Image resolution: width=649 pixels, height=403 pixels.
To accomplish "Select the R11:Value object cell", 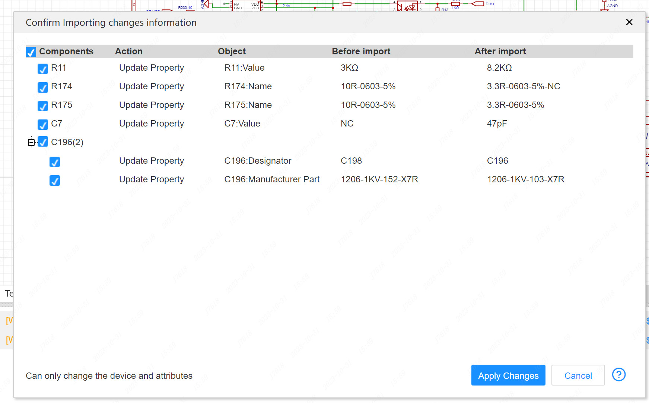I will coord(244,68).
